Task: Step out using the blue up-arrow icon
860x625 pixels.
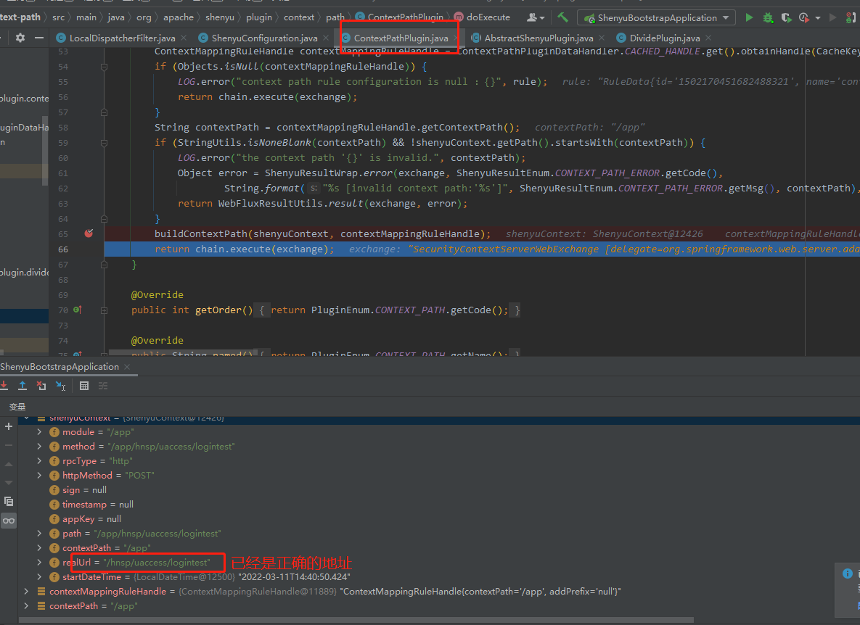Action: click(22, 386)
